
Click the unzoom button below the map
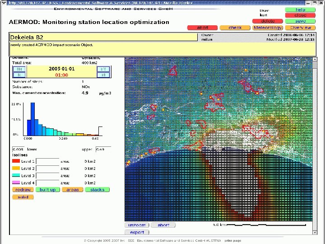[x=137, y=225]
